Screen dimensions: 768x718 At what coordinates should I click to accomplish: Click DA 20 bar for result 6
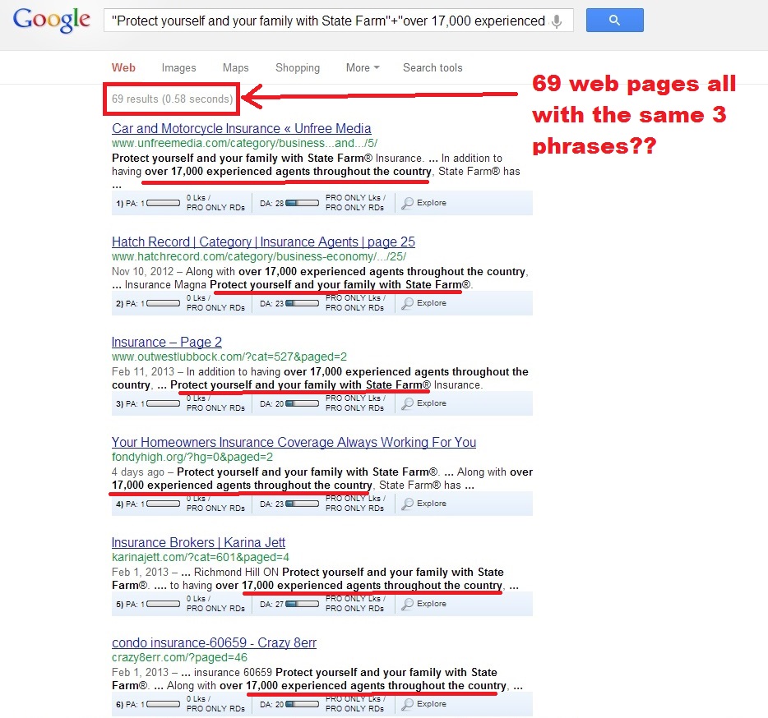click(x=303, y=704)
